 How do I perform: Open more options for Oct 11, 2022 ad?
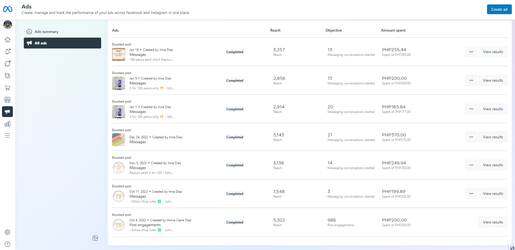[x=471, y=194]
